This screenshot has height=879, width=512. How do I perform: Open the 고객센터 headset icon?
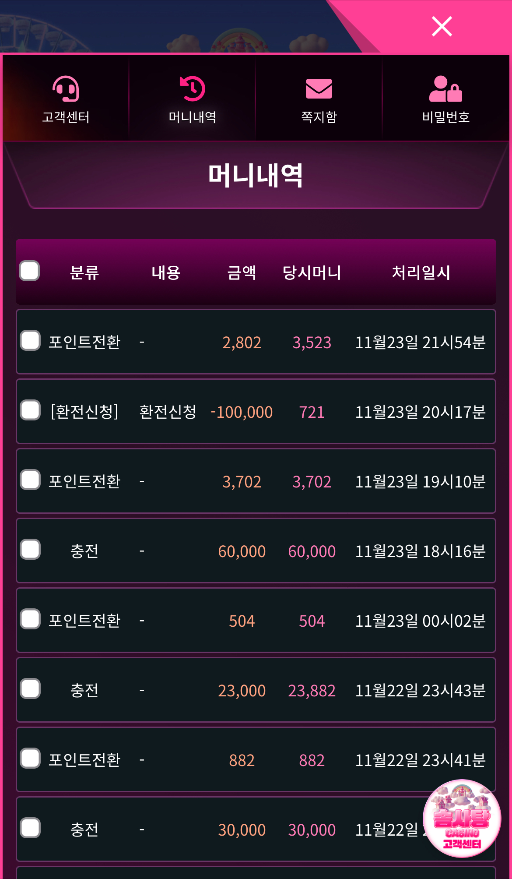66,89
